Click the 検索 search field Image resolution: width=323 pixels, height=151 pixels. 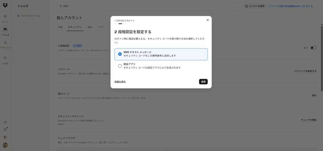point(149,6)
